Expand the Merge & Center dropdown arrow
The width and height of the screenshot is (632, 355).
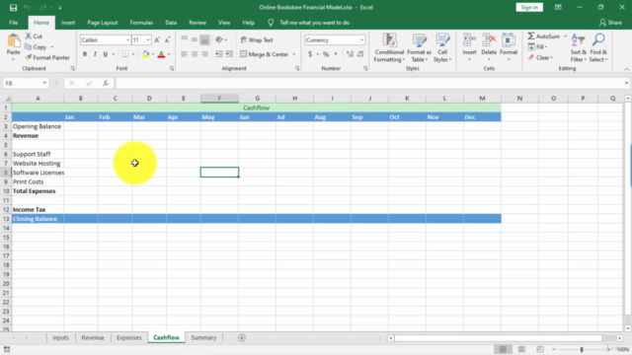click(294, 54)
